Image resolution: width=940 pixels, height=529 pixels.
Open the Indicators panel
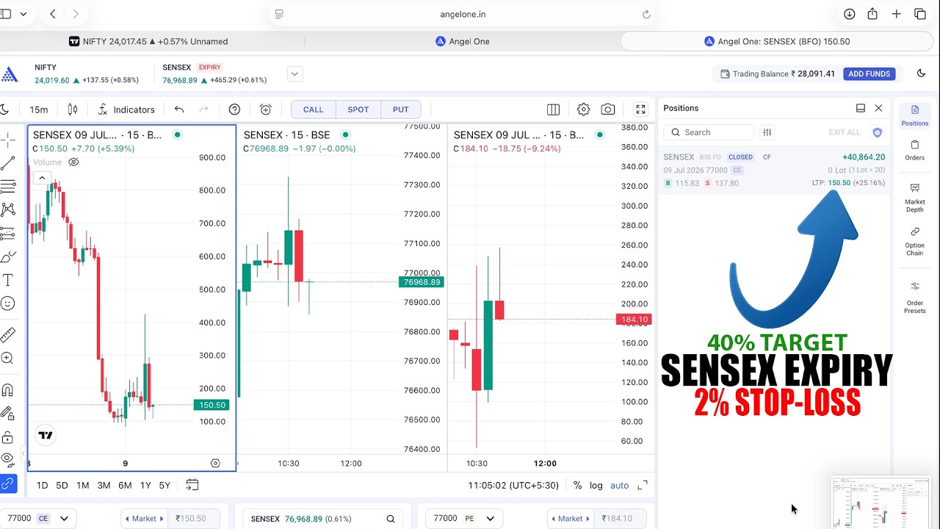(x=126, y=109)
